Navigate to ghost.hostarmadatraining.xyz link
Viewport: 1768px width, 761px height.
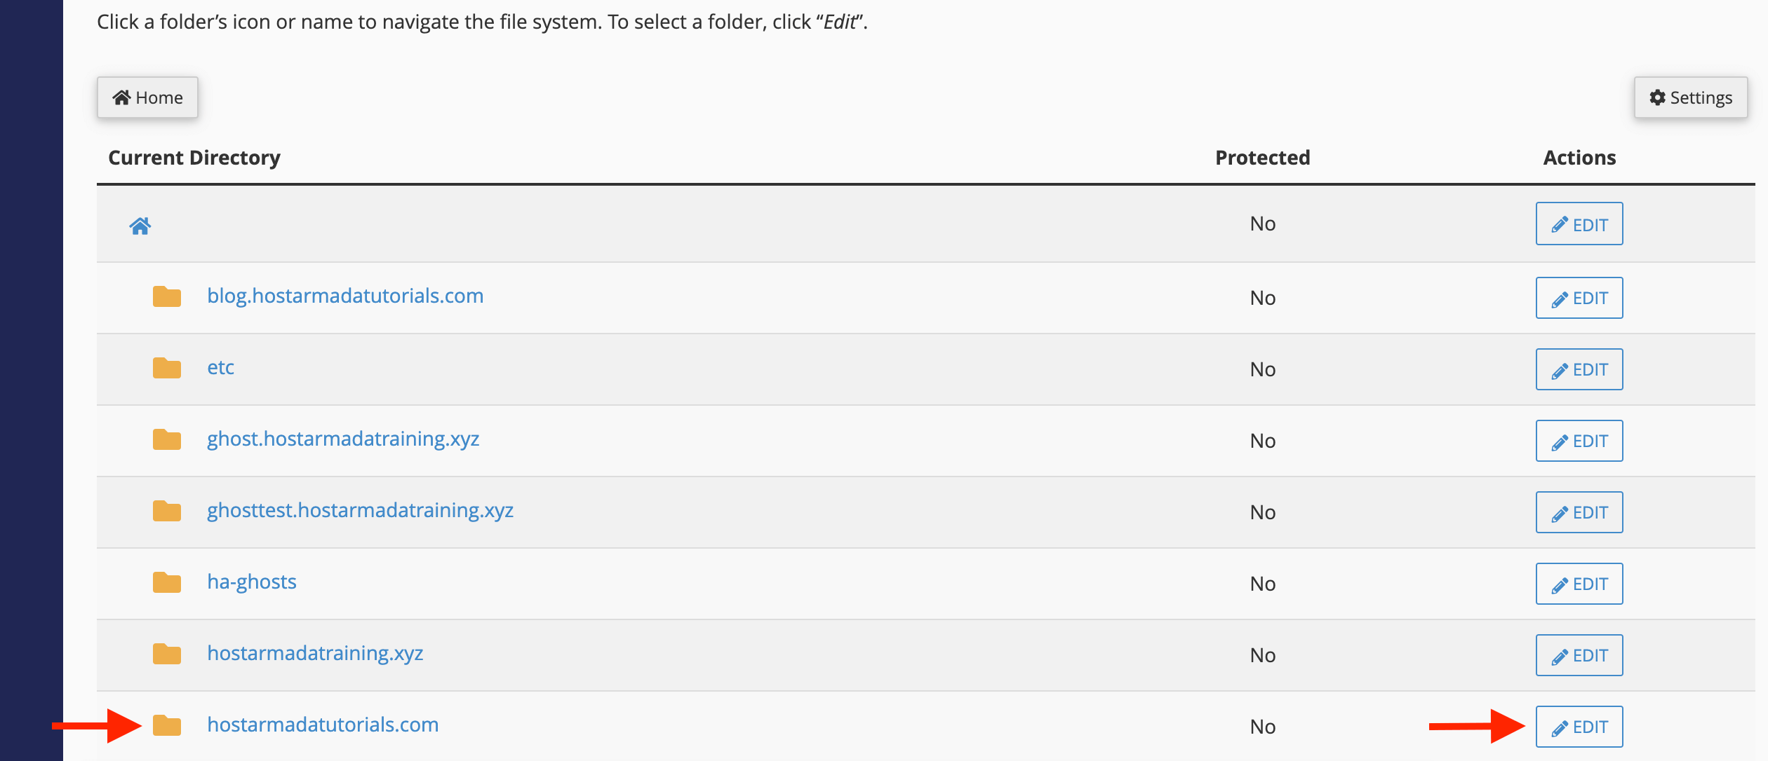(x=343, y=439)
